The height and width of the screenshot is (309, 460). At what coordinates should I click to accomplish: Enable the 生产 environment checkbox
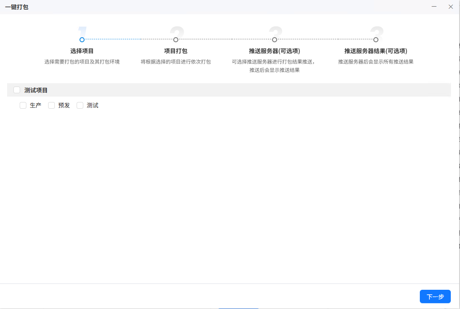23,105
